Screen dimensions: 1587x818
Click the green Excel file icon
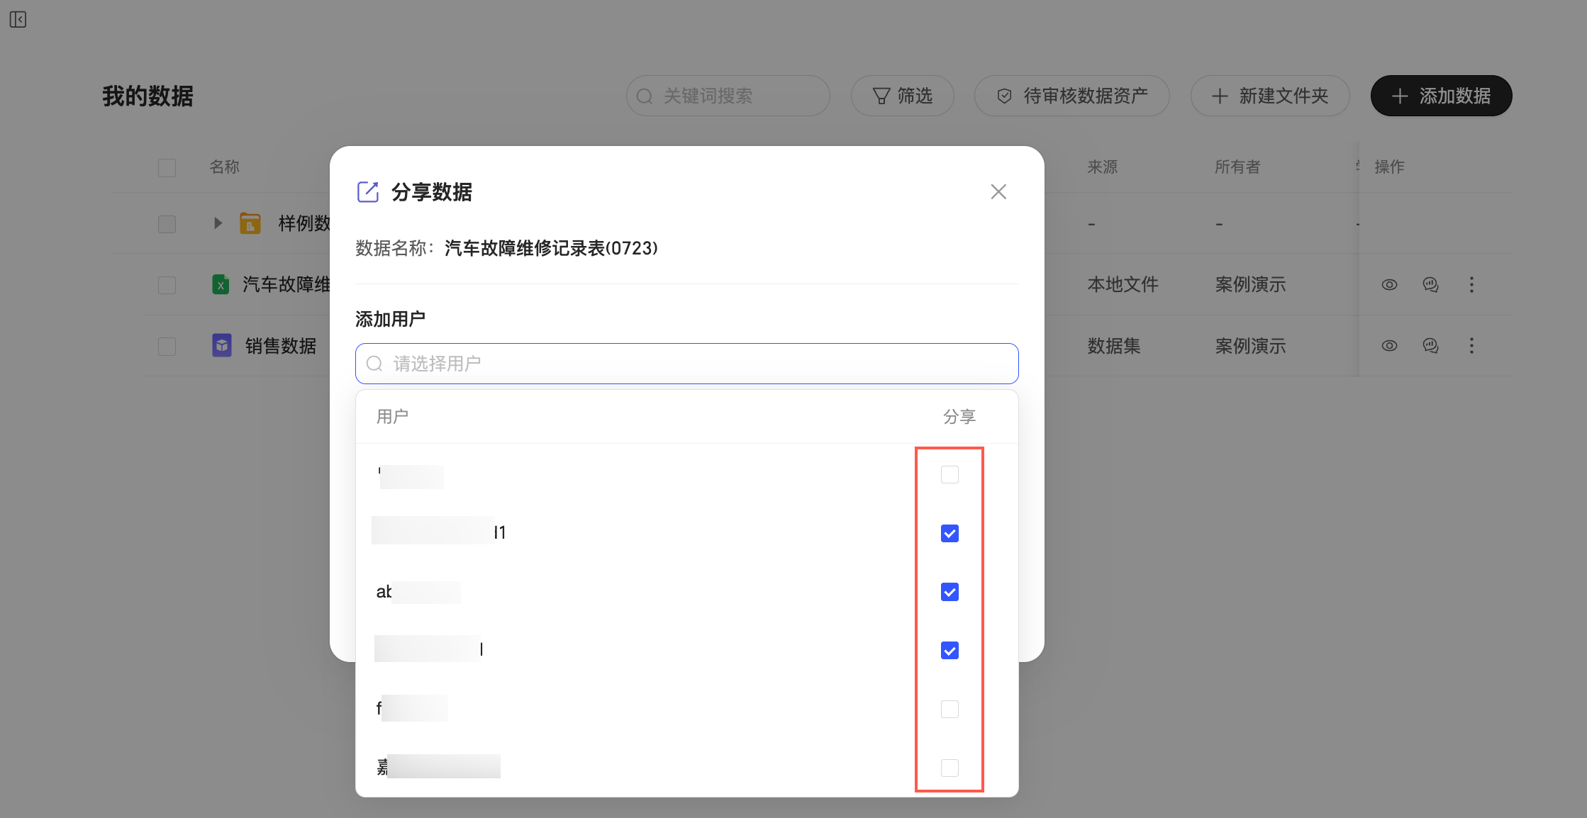[x=221, y=284]
